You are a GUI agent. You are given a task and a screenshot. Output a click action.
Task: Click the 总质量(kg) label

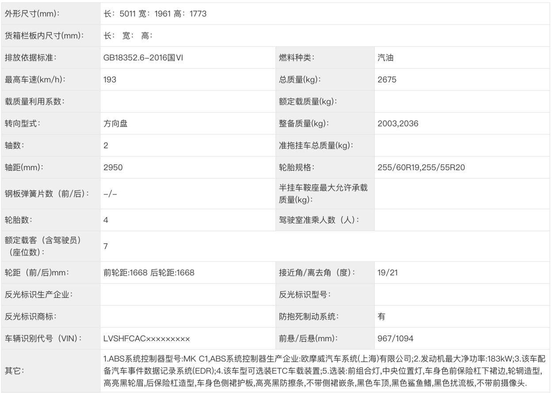(x=300, y=80)
